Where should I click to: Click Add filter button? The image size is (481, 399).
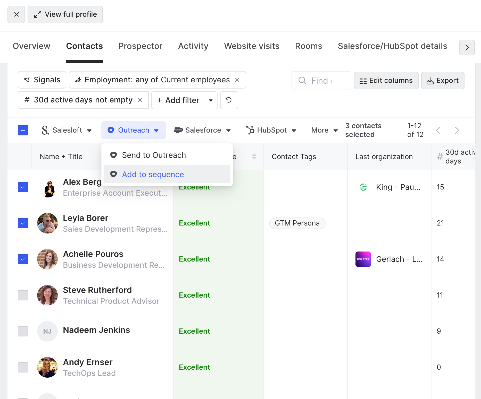coord(178,100)
